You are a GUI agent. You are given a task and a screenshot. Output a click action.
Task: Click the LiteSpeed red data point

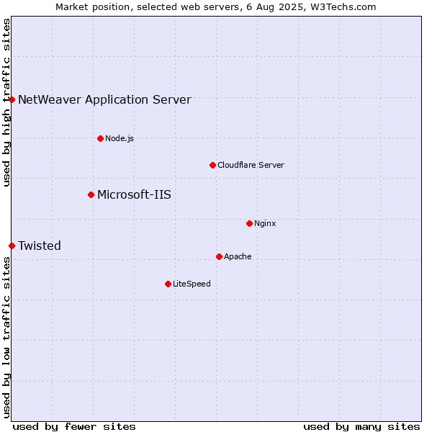click(x=168, y=284)
